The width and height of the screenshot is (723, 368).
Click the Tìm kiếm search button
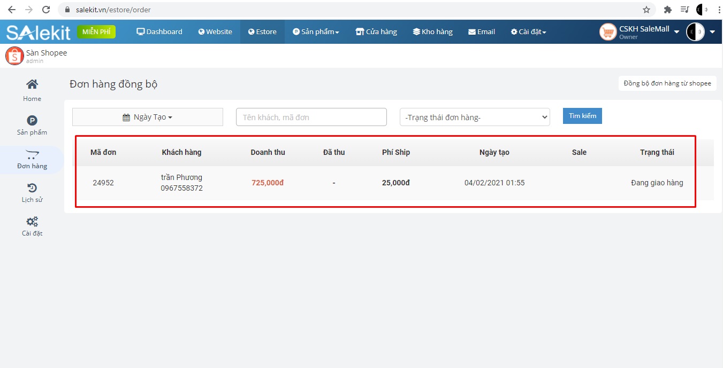point(582,116)
